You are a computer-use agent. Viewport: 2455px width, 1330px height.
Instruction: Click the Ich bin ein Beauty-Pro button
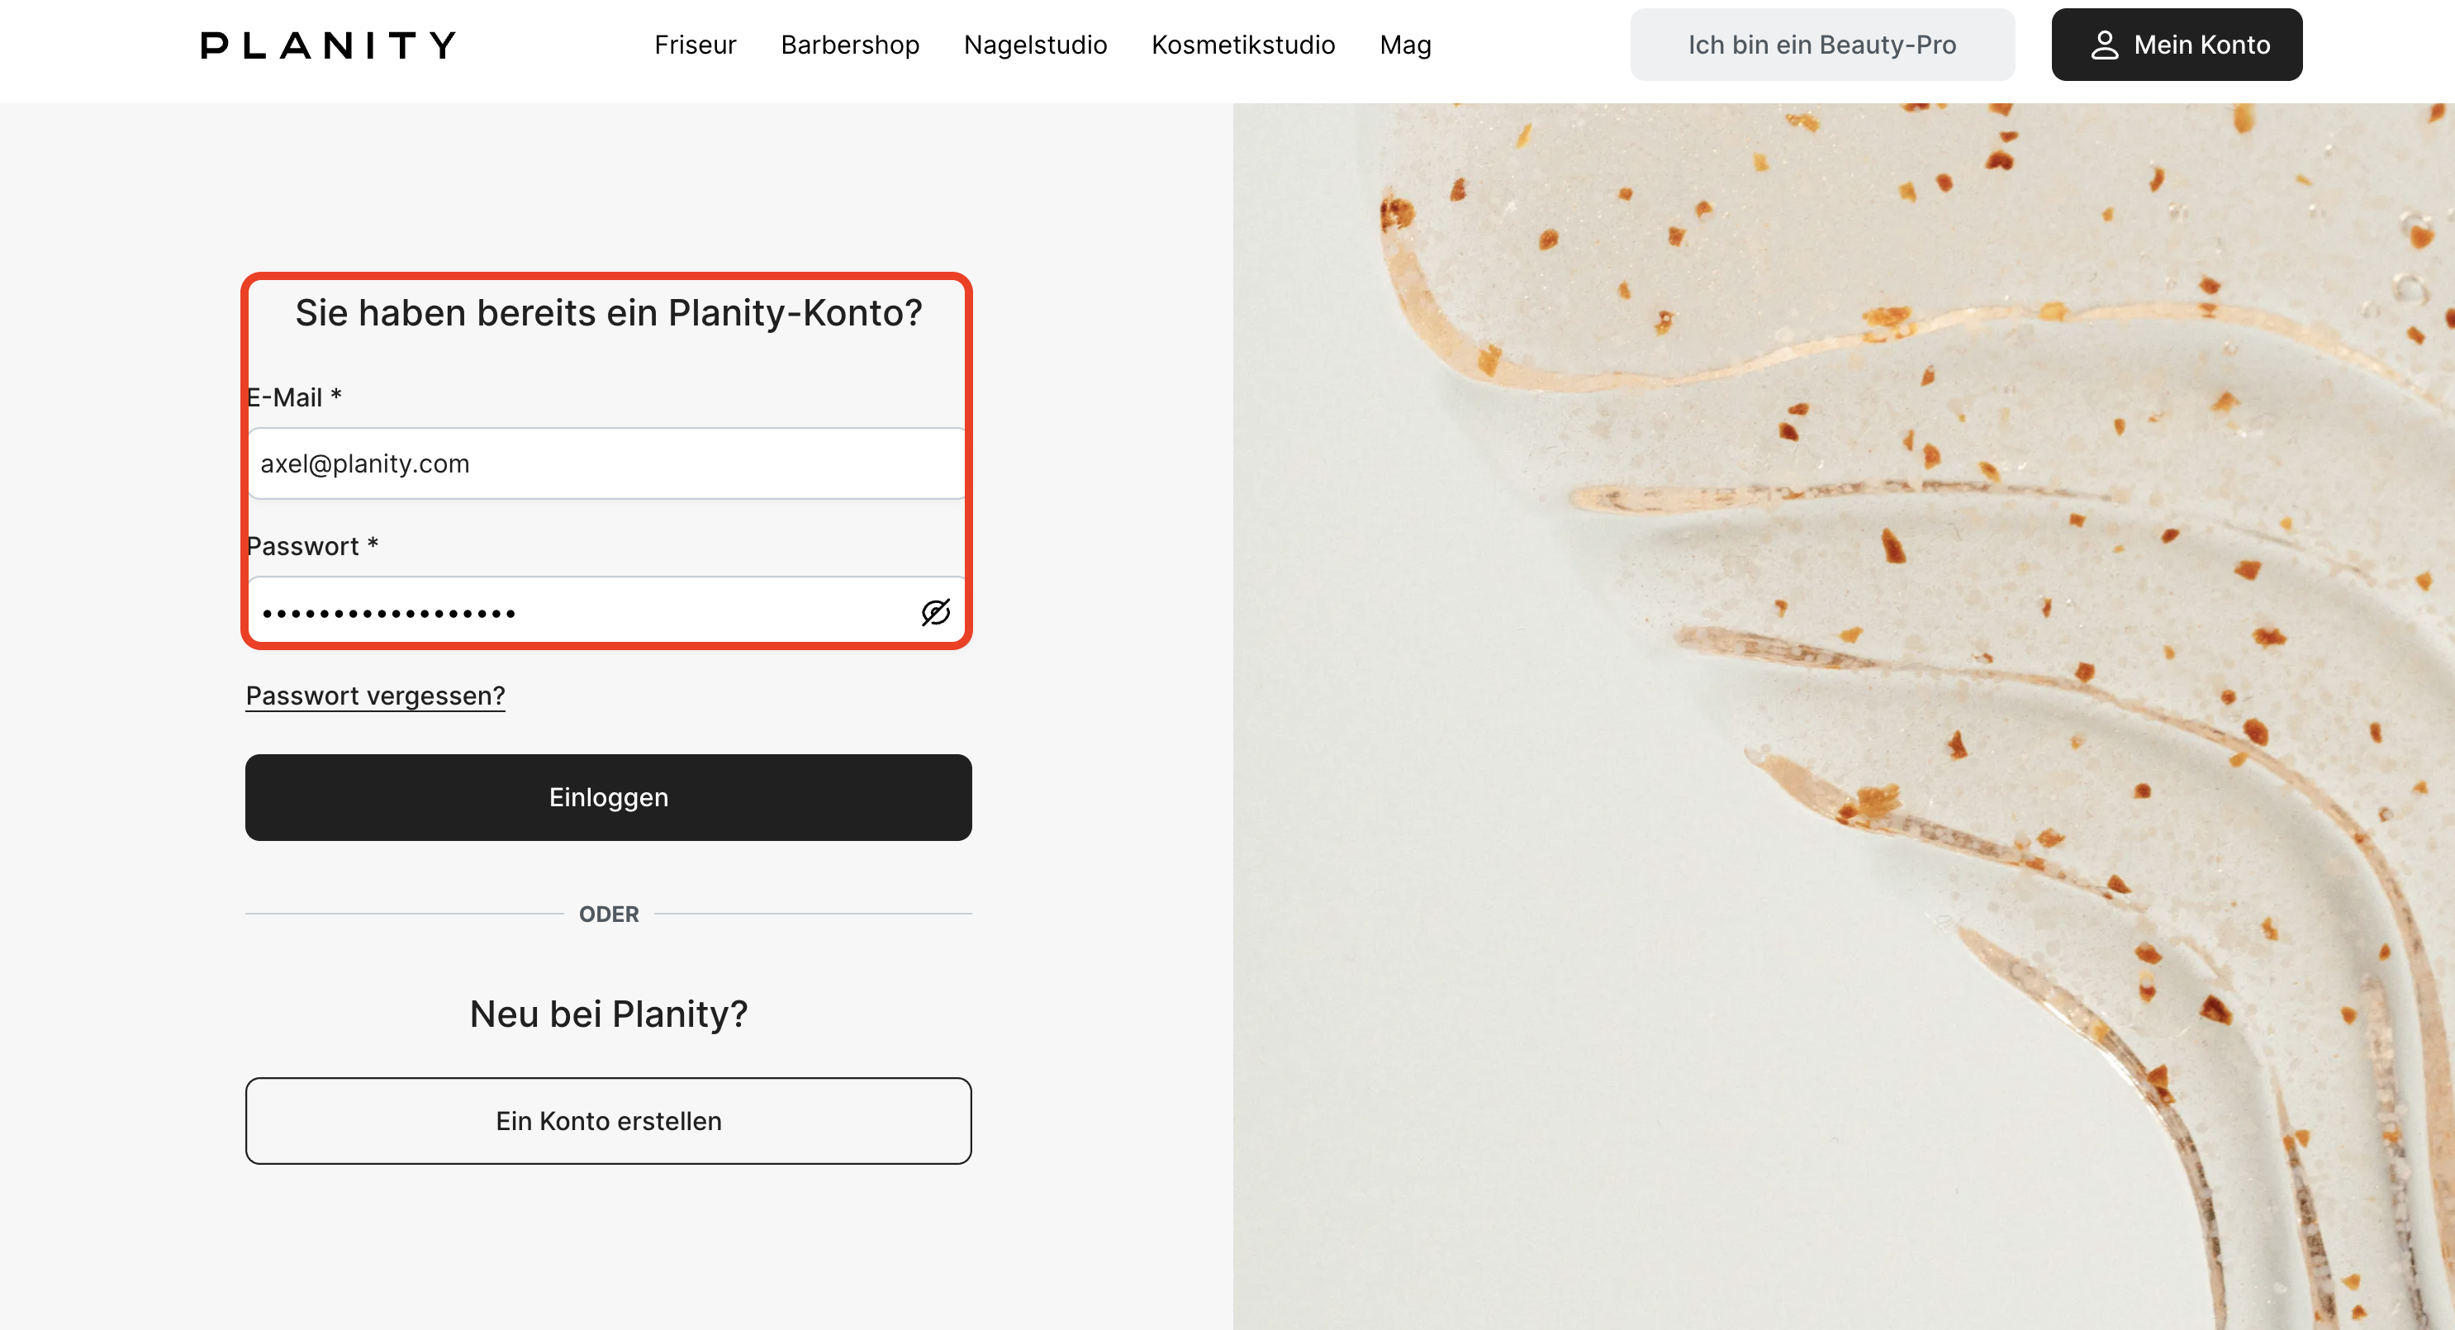pyautogui.click(x=1821, y=45)
